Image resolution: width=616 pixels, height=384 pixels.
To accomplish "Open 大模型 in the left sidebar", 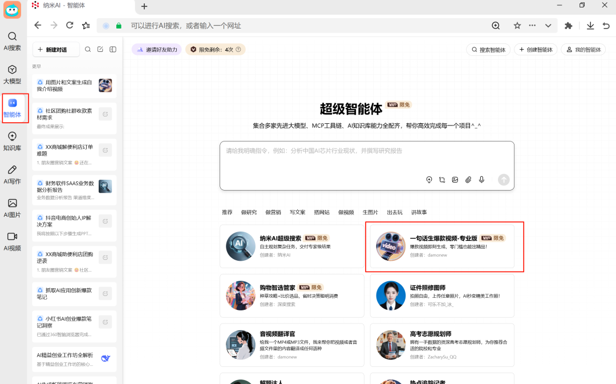I will pyautogui.click(x=12, y=75).
